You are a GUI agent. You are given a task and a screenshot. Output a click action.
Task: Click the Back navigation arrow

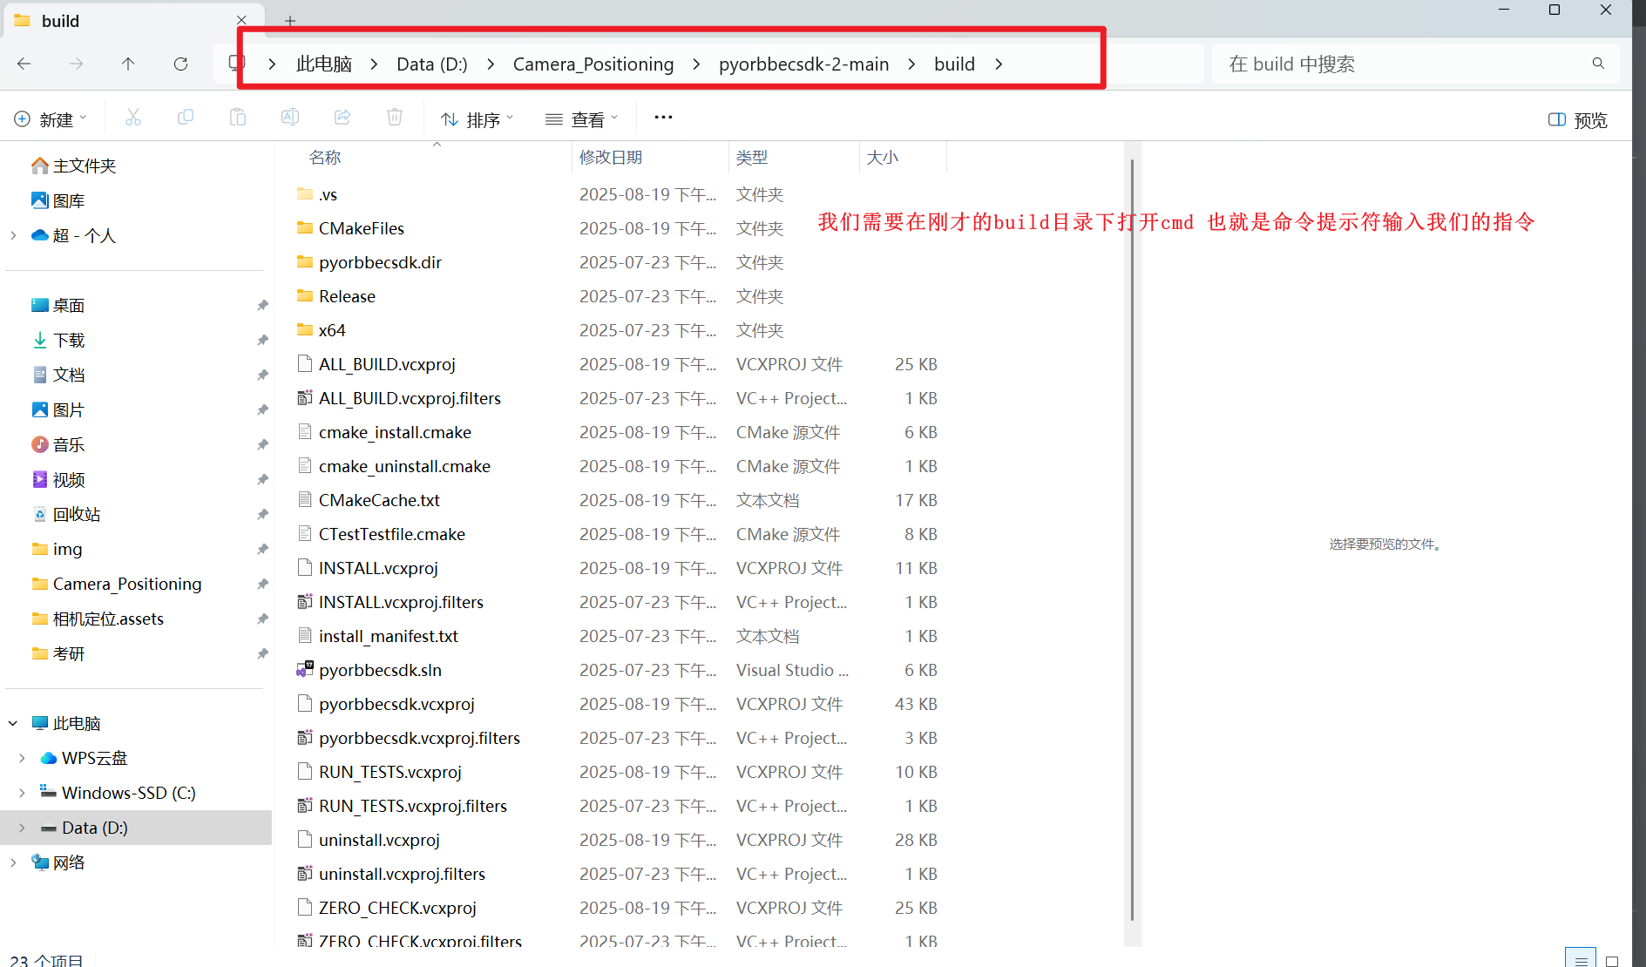(x=24, y=63)
